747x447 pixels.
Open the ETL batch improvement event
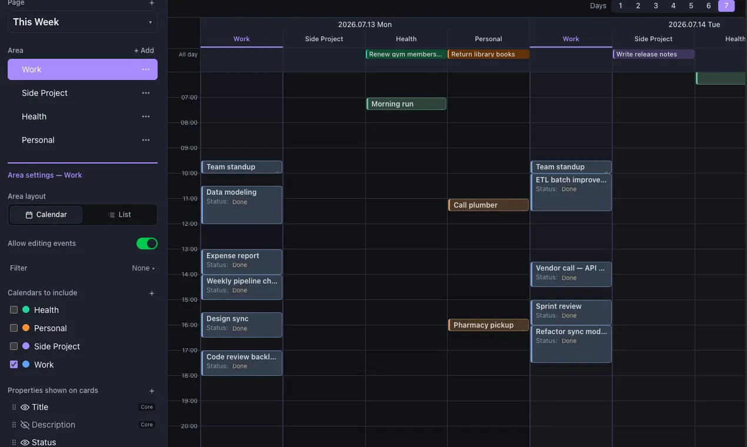571,192
